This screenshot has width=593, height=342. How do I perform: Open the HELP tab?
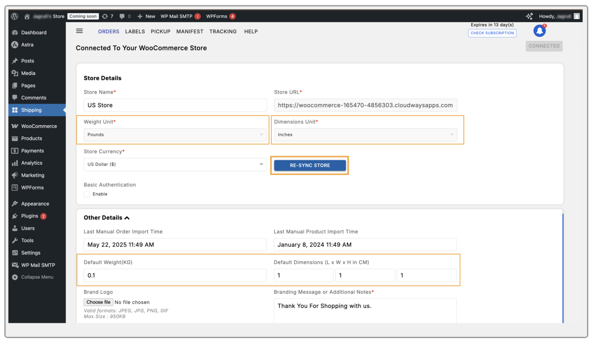(x=251, y=31)
